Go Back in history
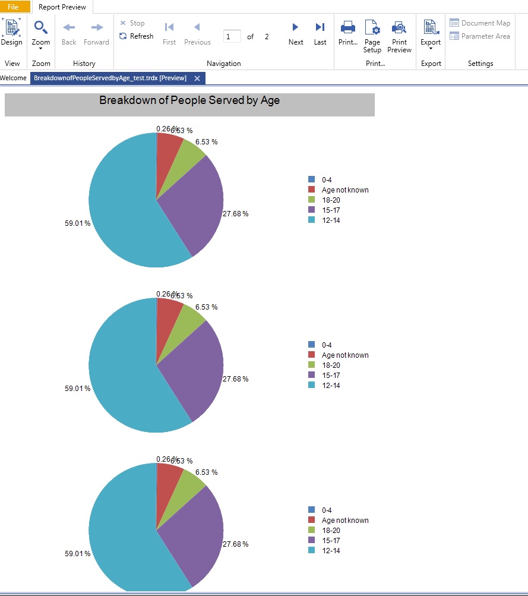 pyautogui.click(x=69, y=33)
